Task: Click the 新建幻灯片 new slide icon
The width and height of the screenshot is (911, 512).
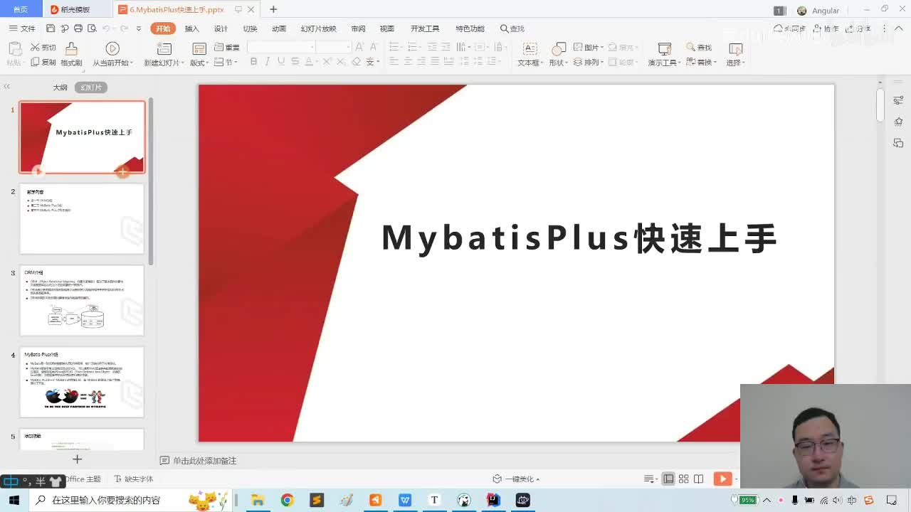Action: (x=164, y=48)
